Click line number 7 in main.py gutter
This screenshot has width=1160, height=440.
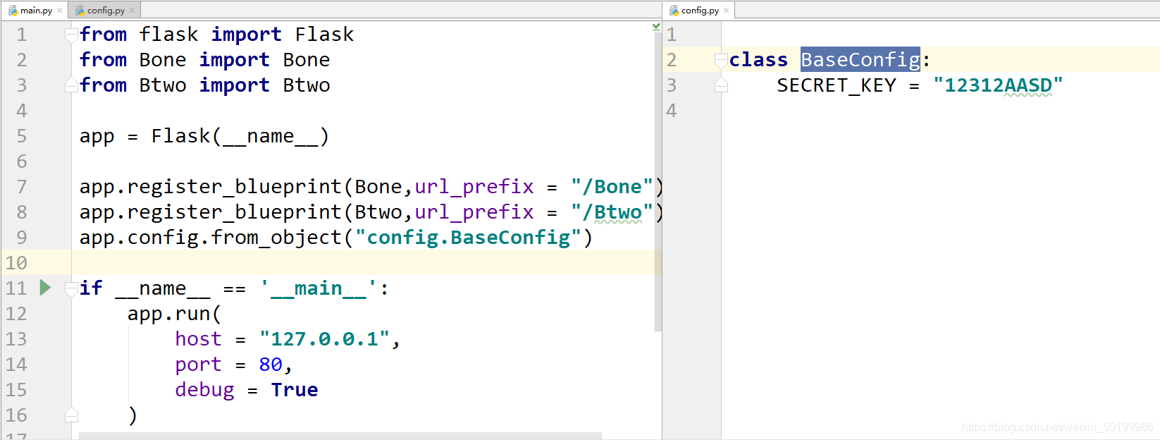[x=22, y=187]
